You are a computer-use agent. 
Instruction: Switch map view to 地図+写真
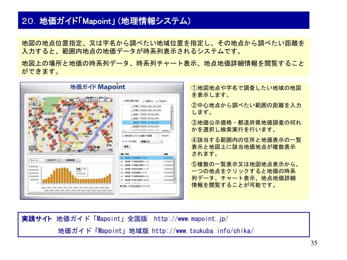(x=94, y=100)
